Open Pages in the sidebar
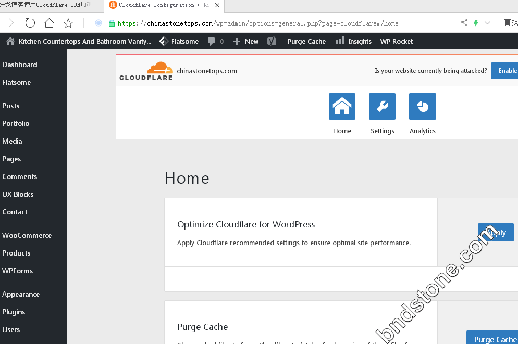This screenshot has height=344, width=518. pos(11,159)
